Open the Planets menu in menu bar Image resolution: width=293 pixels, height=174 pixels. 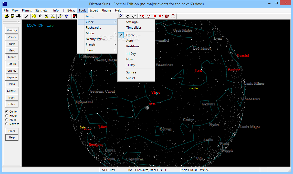27,10
